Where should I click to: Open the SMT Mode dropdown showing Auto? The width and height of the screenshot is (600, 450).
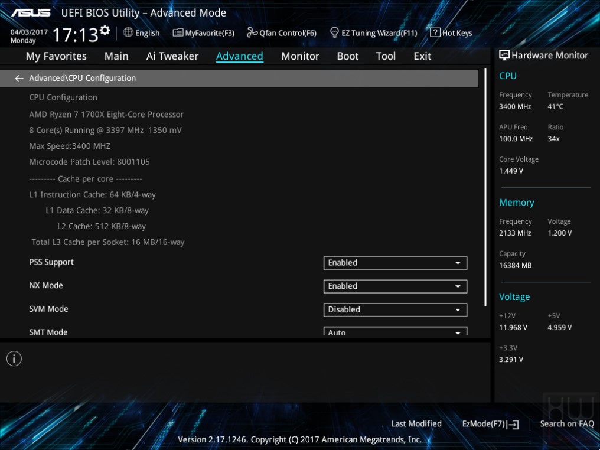[x=395, y=331]
